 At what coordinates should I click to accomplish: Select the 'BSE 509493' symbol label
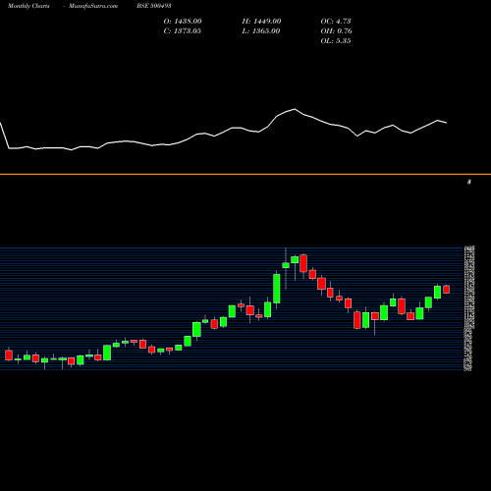[x=154, y=6]
